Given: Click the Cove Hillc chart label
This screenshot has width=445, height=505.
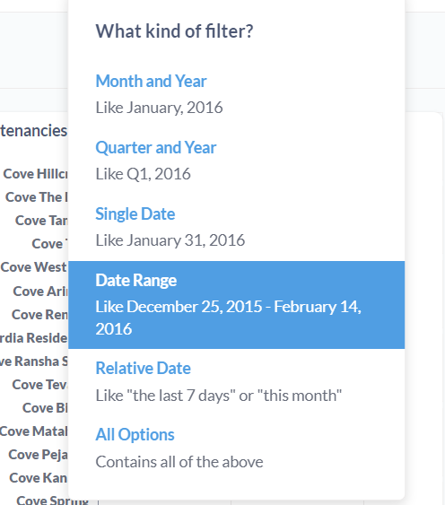Looking at the screenshot, I should click(36, 174).
